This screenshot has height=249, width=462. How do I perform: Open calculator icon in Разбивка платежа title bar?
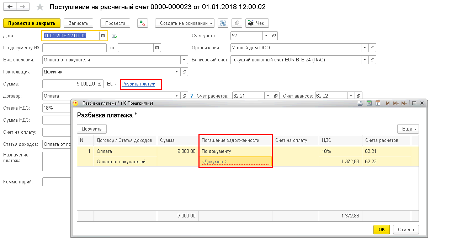[369, 103]
